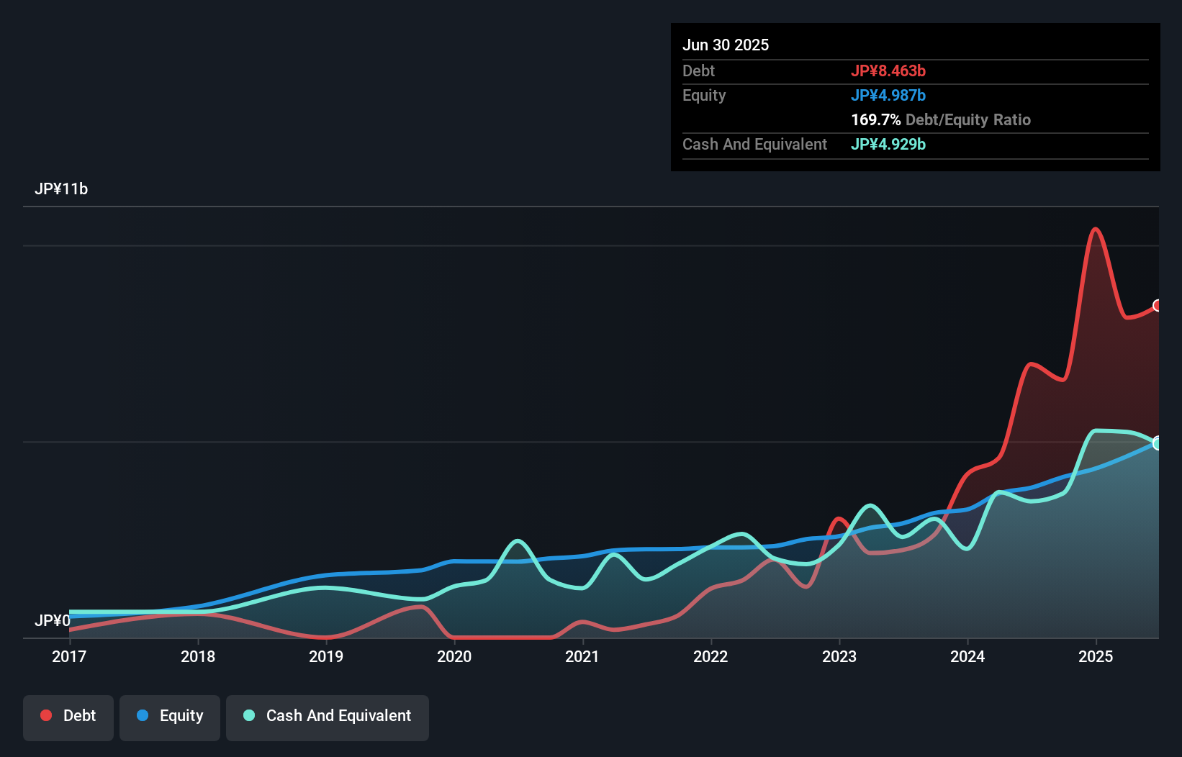Select the 2017 label on the x-axis
This screenshot has width=1182, height=757.
point(68,656)
